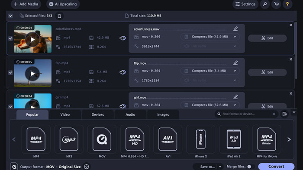This screenshot has height=170, width=303.
Task: Open AI Upscaling
Action: pos(63,4)
